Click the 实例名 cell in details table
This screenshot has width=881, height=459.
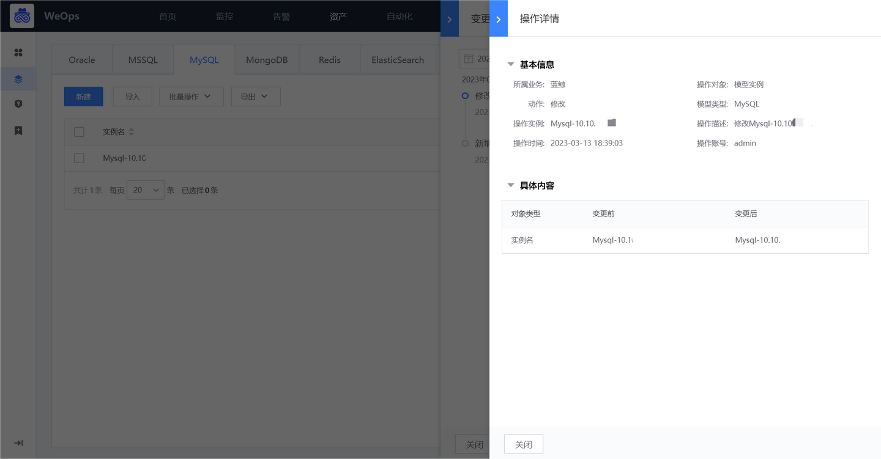522,240
